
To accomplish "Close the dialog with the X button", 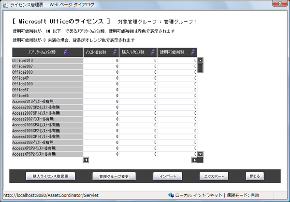I will [x=280, y=3].
